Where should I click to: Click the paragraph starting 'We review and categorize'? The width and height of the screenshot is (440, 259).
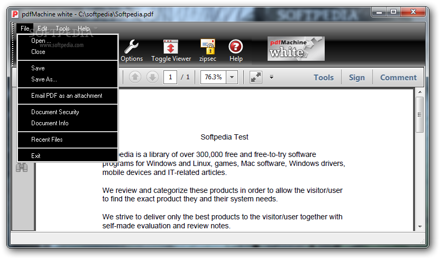pos(222,195)
